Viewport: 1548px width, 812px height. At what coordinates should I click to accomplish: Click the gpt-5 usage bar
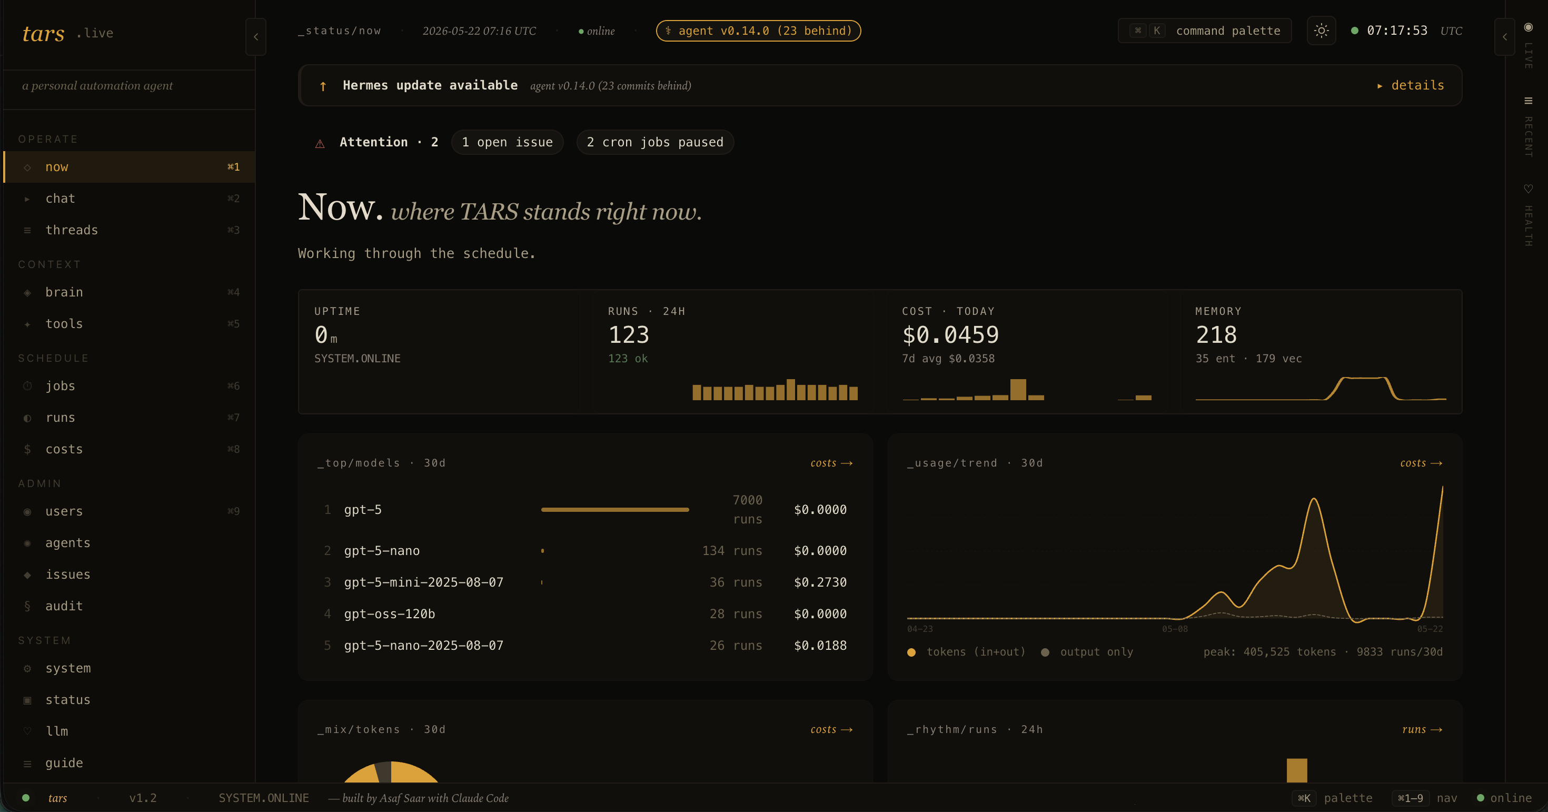(x=615, y=510)
